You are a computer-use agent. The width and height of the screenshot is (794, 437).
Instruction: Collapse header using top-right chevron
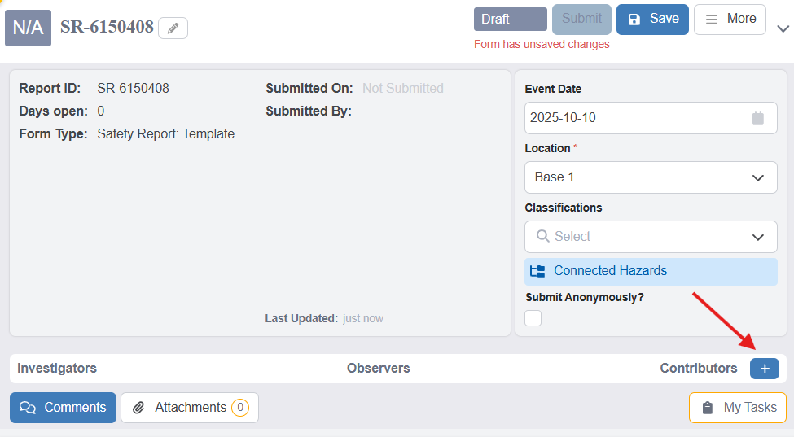(x=783, y=28)
